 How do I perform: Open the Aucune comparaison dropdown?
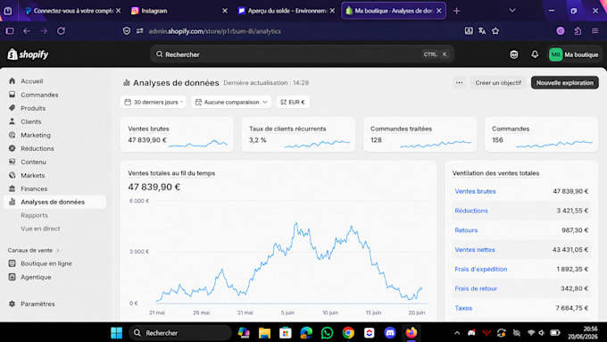tap(231, 102)
